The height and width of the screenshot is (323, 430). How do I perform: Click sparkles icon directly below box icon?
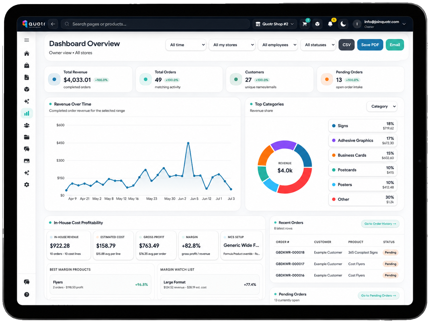tap(27, 101)
